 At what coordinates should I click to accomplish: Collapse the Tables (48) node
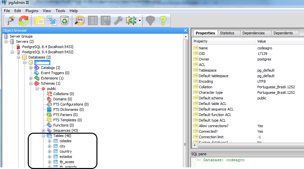point(43,136)
